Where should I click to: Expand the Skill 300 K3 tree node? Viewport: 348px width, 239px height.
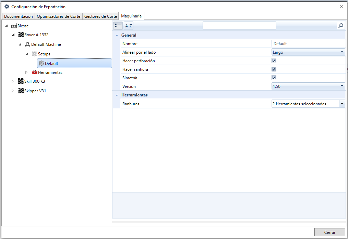tap(13, 81)
